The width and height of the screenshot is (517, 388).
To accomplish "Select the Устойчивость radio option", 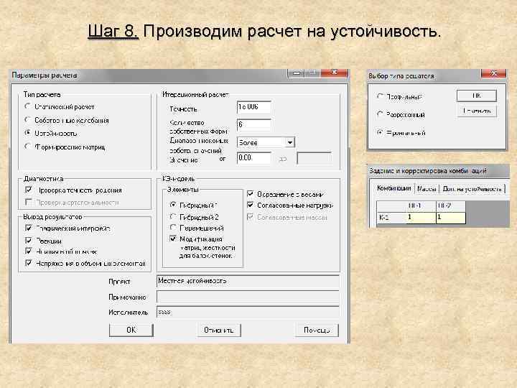I will coord(28,133).
